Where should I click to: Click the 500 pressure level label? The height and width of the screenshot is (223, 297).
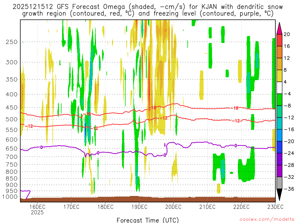pyautogui.click(x=12, y=119)
